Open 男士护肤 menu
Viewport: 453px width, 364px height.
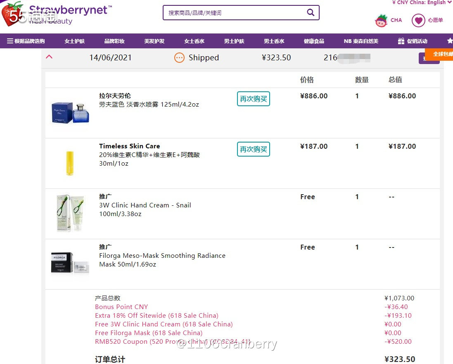[x=234, y=41]
